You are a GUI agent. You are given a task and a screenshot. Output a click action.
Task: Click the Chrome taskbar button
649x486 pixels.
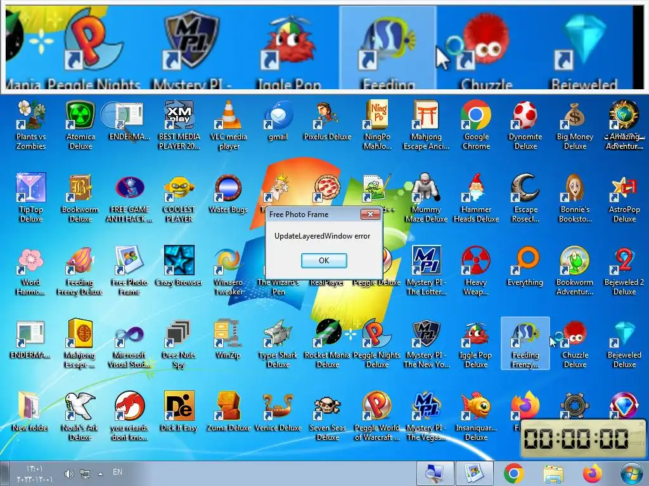coord(513,473)
